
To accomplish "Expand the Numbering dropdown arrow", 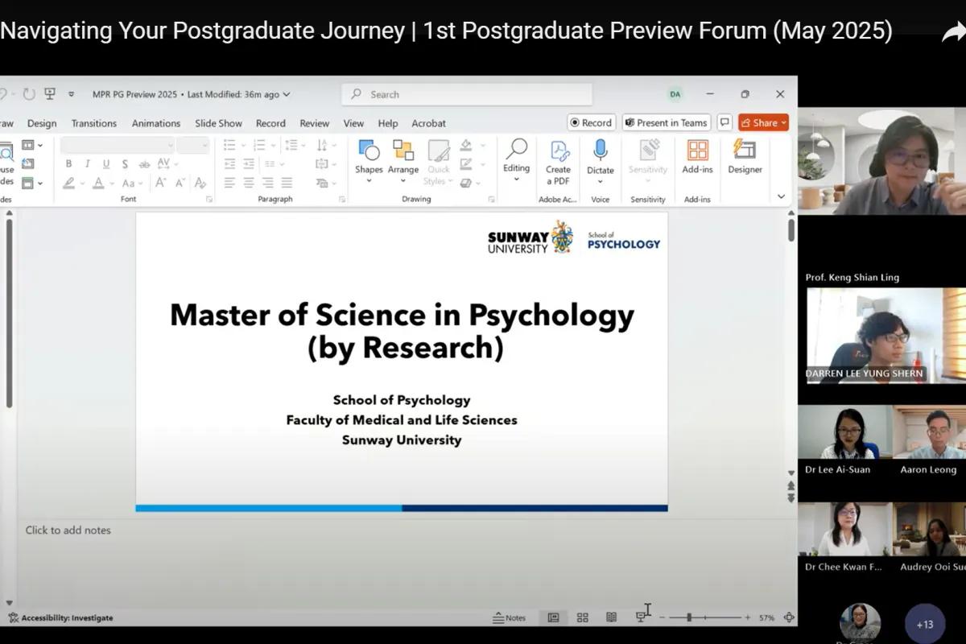I will tap(272, 145).
